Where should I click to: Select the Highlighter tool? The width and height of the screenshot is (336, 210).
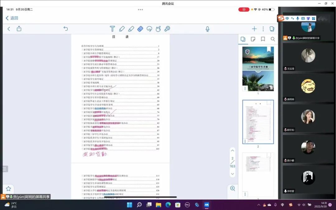[x=131, y=29]
